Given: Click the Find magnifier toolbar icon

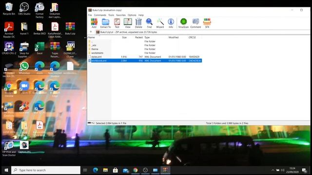Looking at the screenshot, I should point(149,23).
